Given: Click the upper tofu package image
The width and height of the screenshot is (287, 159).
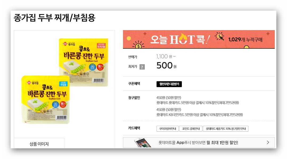Looking at the screenshot, I should pos(84,62).
